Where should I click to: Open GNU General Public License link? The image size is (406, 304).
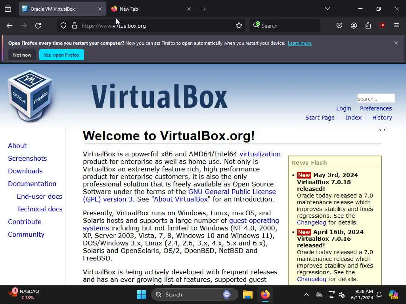point(232,192)
